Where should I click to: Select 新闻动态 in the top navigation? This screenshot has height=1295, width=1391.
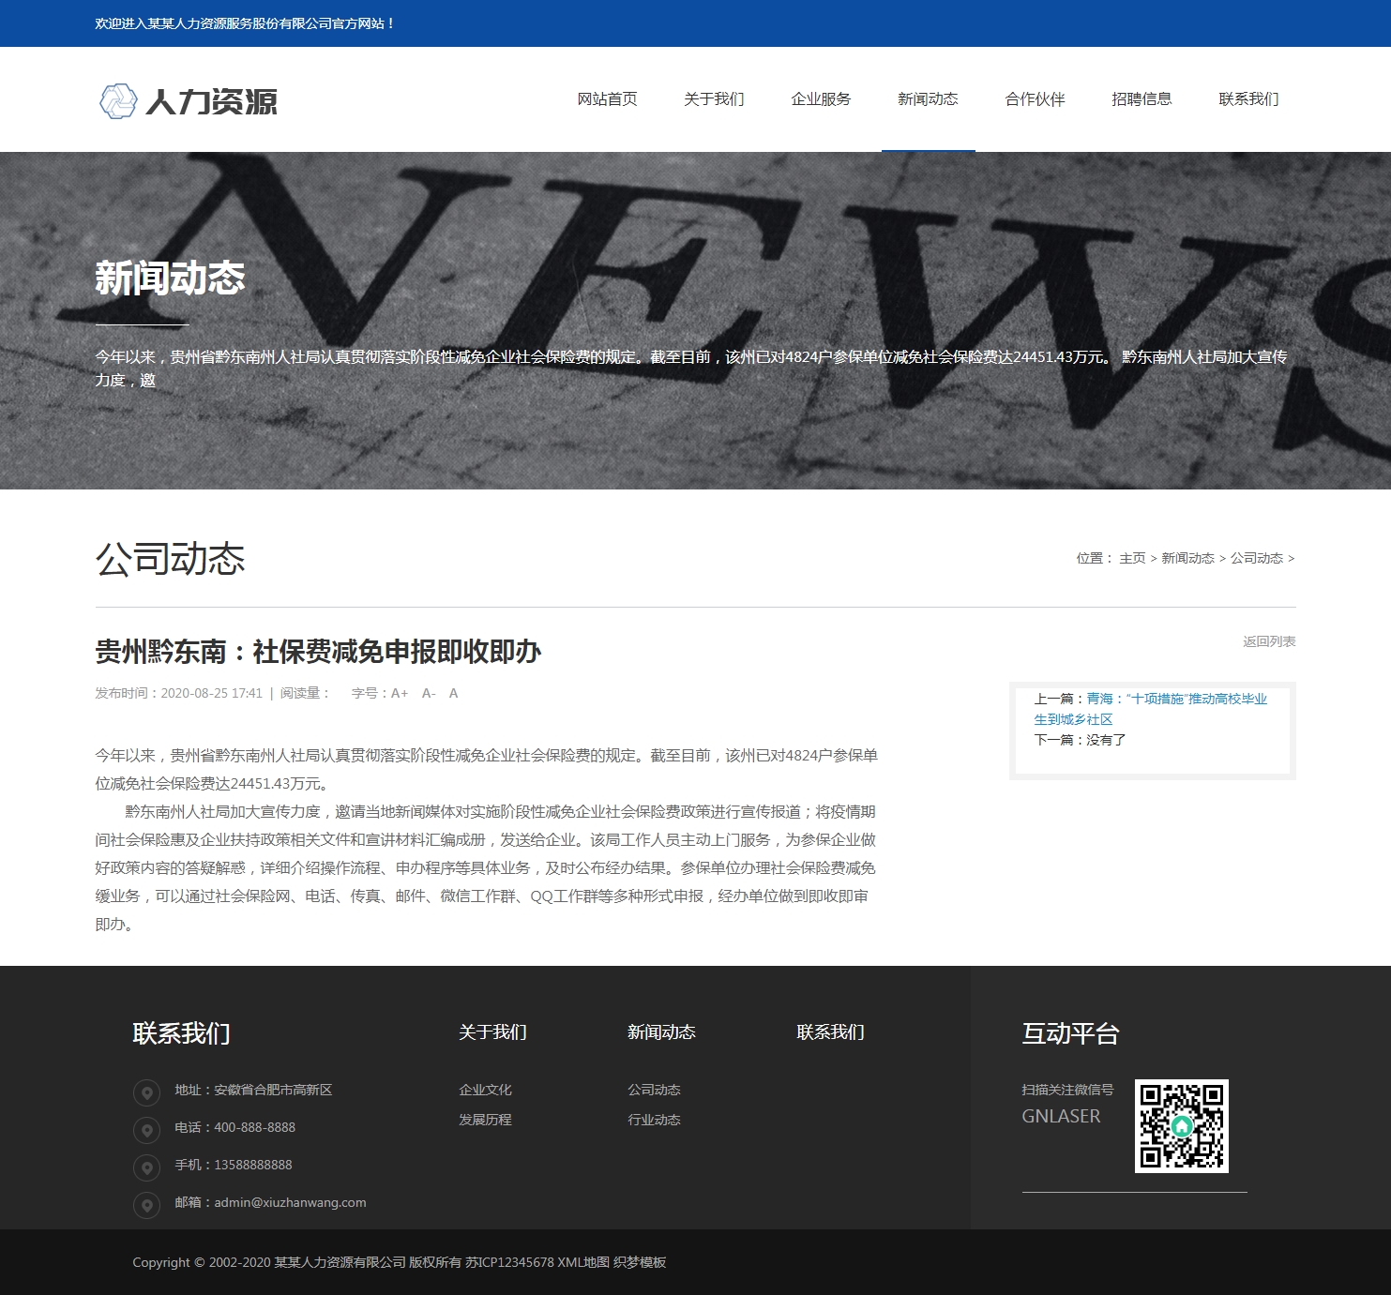tap(928, 98)
